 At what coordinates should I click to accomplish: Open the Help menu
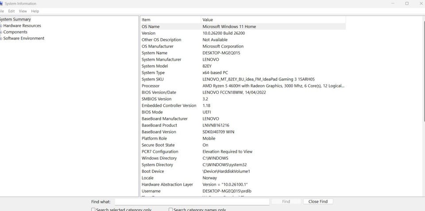pos(35,11)
